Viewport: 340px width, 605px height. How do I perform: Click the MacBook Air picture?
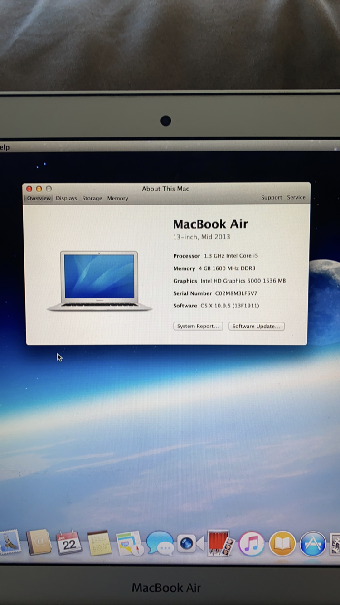pos(99,281)
